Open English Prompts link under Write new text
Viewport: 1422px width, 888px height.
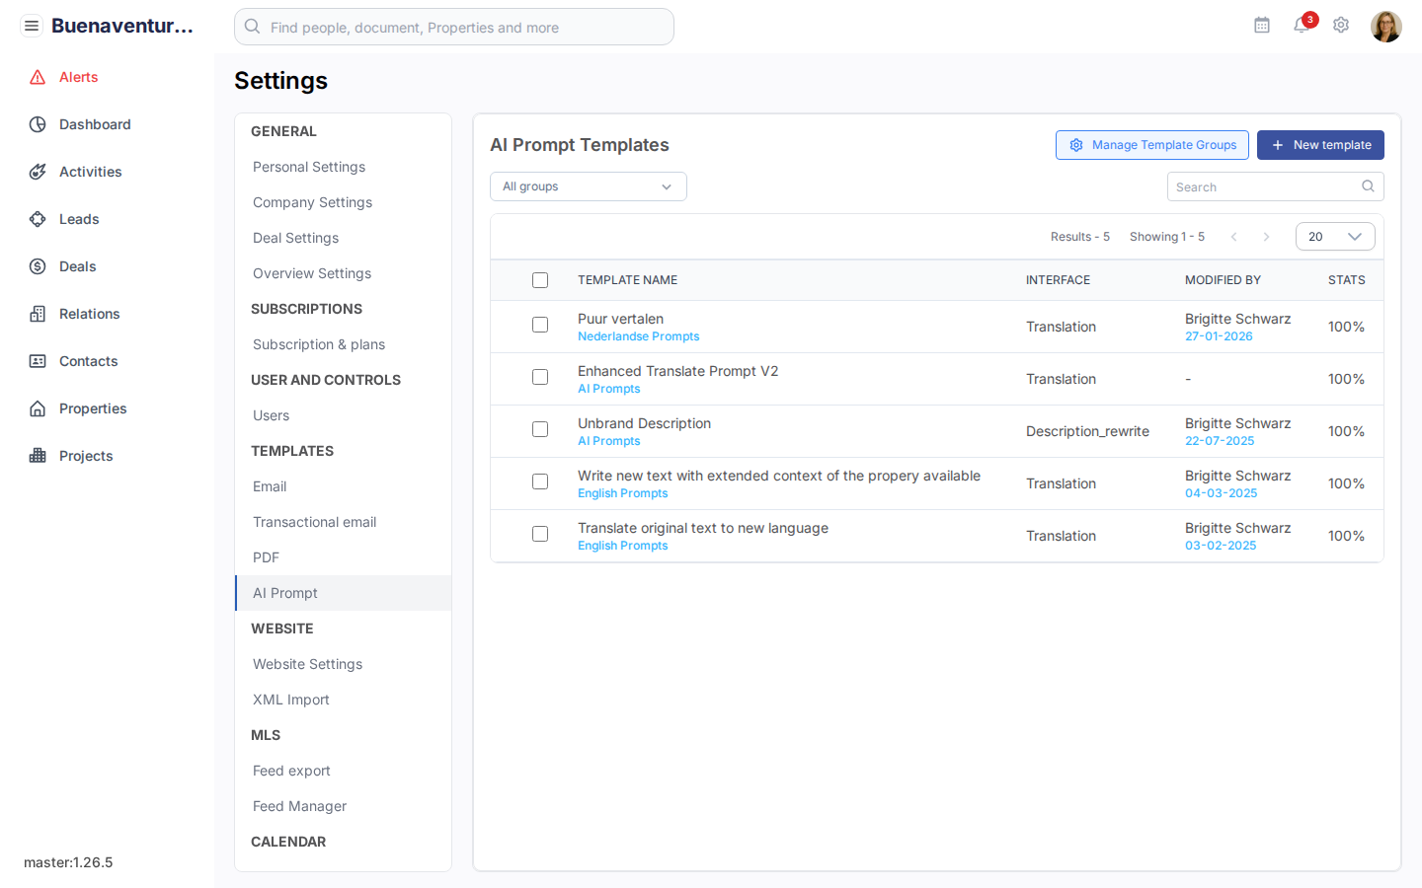(x=622, y=493)
